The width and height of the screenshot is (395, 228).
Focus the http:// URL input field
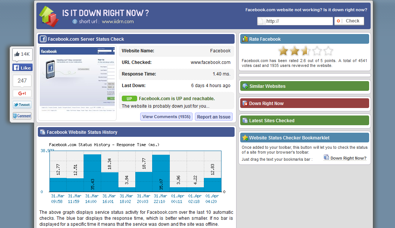(x=295, y=21)
